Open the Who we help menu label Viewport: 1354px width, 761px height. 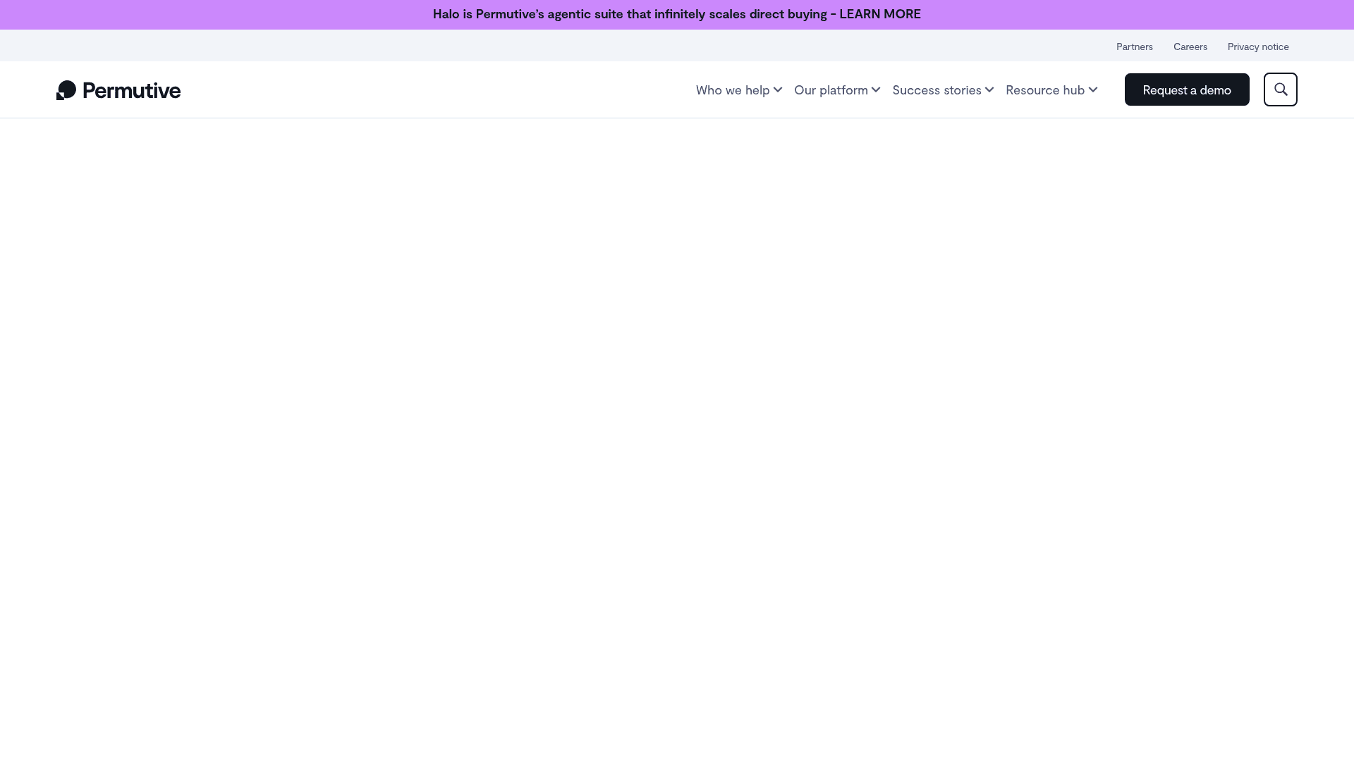coord(733,89)
